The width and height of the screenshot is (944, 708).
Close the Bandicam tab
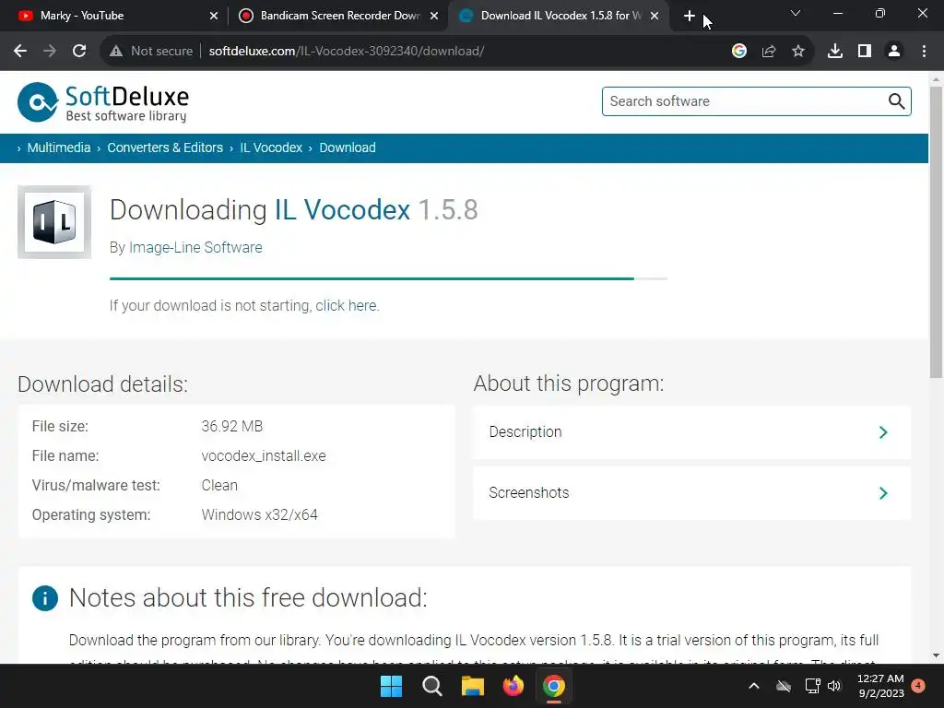pyautogui.click(x=434, y=17)
